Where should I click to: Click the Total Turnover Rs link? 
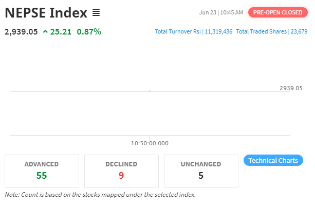point(178,31)
